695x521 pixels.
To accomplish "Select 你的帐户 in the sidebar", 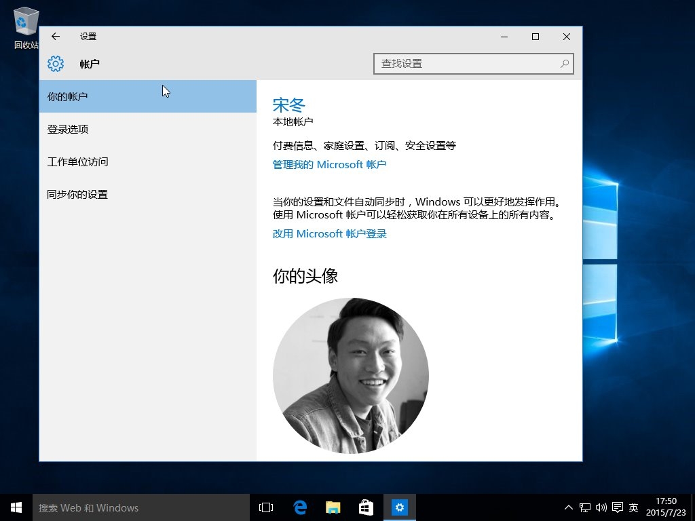I will click(x=147, y=96).
